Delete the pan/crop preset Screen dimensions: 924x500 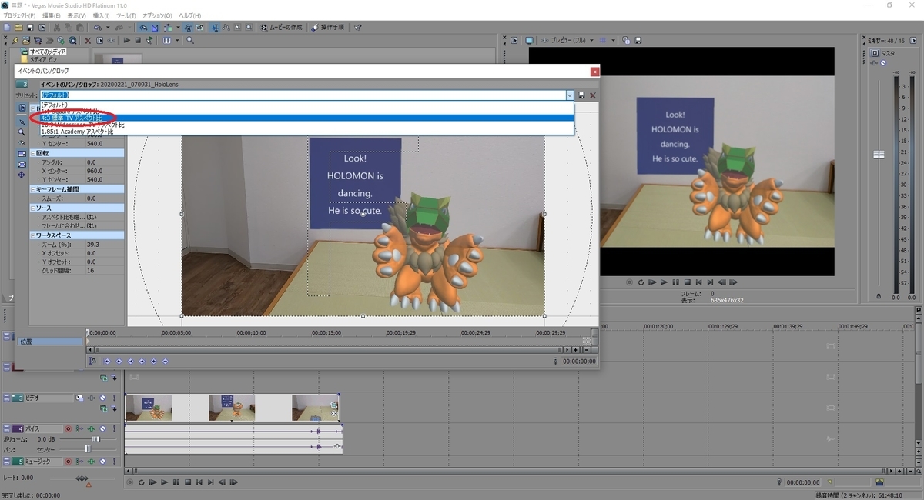pos(592,95)
